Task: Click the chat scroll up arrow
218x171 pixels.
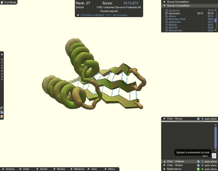Action: pyautogui.click(x=216, y=125)
